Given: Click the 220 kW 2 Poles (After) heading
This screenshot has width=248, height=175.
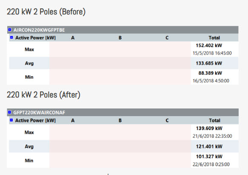Looking at the screenshot, I should 43,95.
